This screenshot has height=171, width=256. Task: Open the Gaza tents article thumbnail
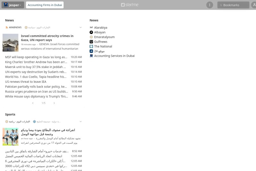click(11, 43)
